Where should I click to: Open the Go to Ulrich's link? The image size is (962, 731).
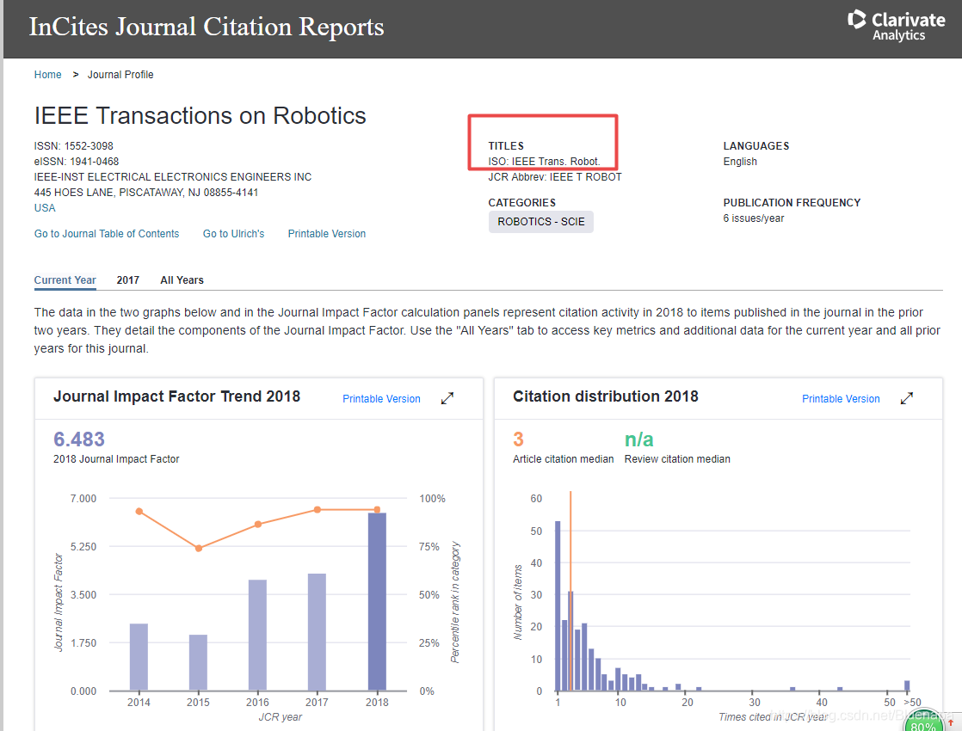click(234, 234)
